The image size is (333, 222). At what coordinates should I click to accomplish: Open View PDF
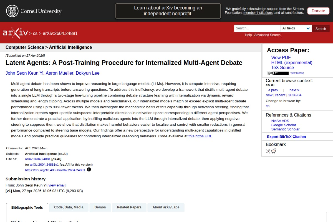click(x=281, y=57)
